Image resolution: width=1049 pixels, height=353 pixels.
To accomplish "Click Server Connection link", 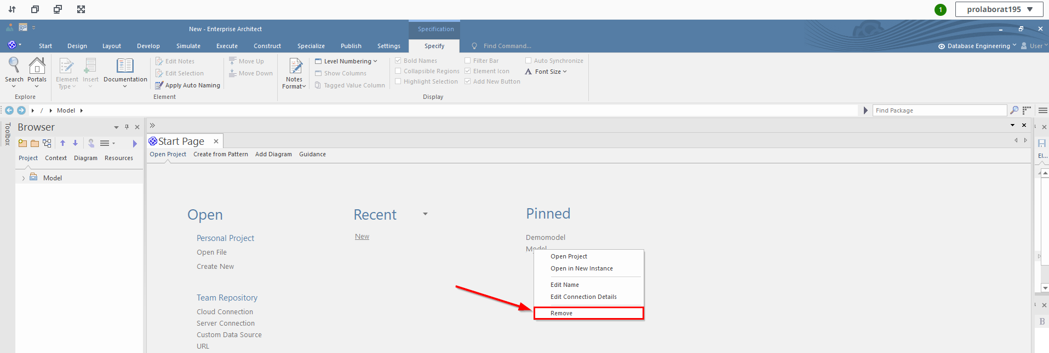I will click(226, 323).
